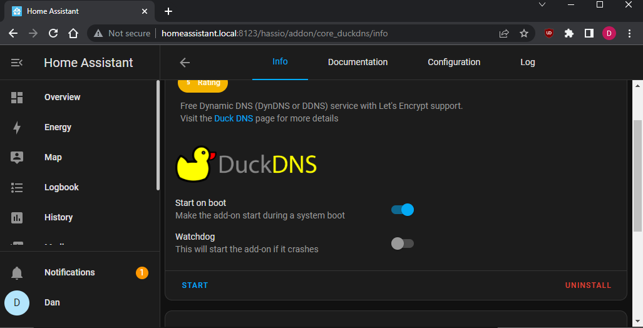Enable Watchdog toggle
643x328 pixels.
point(403,243)
